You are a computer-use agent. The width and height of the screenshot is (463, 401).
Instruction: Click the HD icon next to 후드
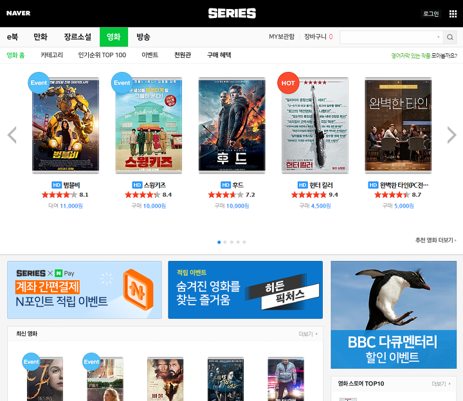225,185
